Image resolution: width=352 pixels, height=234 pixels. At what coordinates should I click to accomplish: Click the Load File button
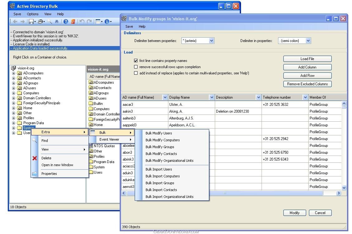307,59
